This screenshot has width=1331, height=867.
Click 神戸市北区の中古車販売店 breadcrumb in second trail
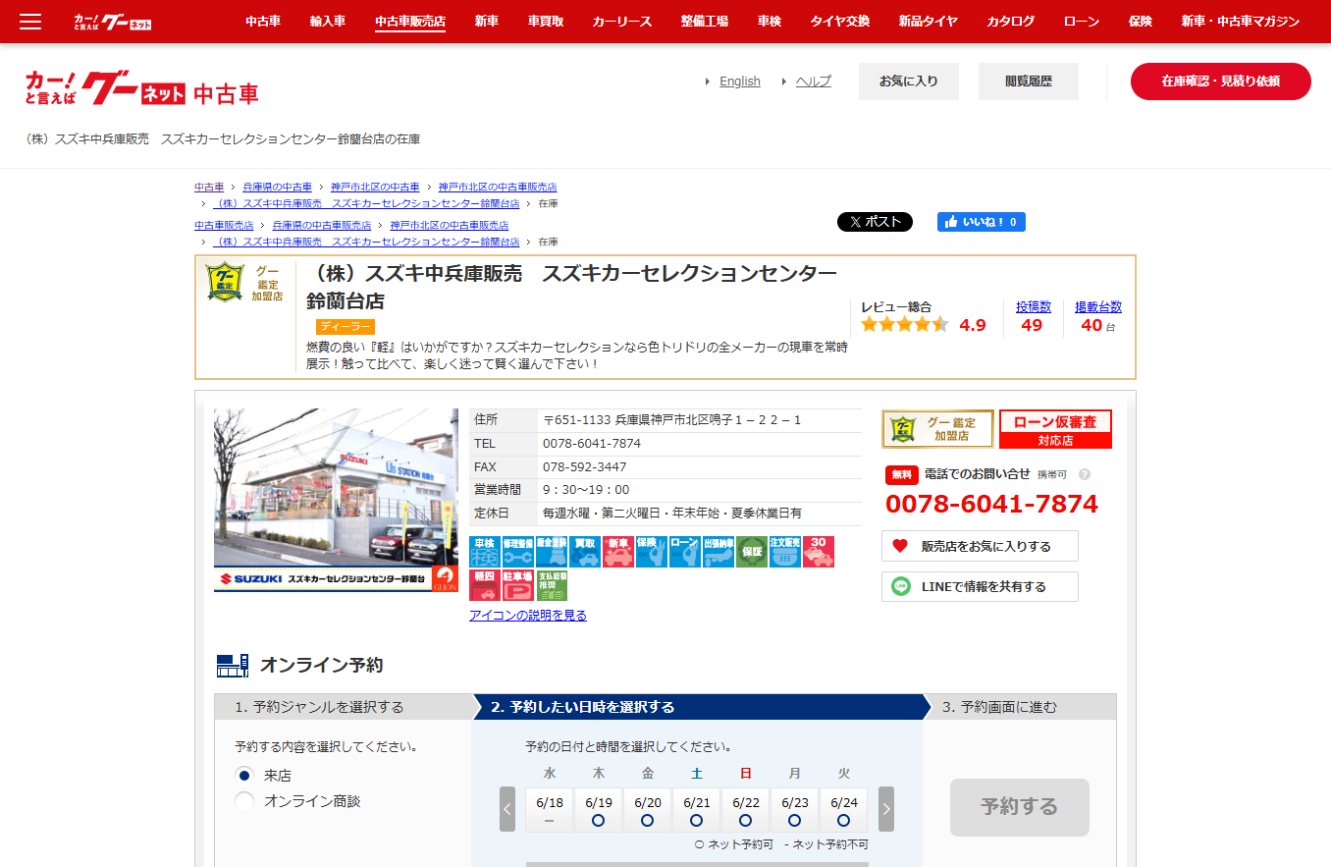tap(450, 226)
